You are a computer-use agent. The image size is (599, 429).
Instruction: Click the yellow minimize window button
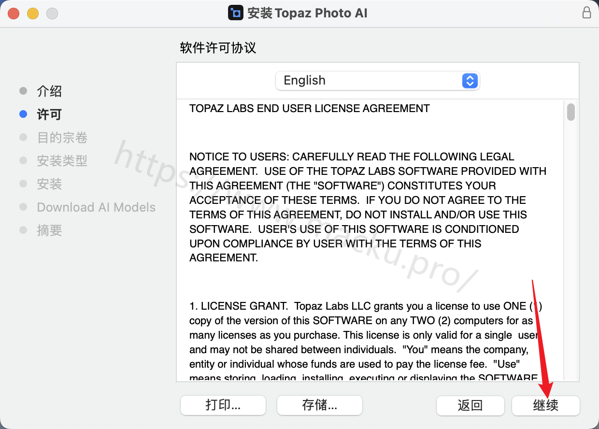pos(33,14)
